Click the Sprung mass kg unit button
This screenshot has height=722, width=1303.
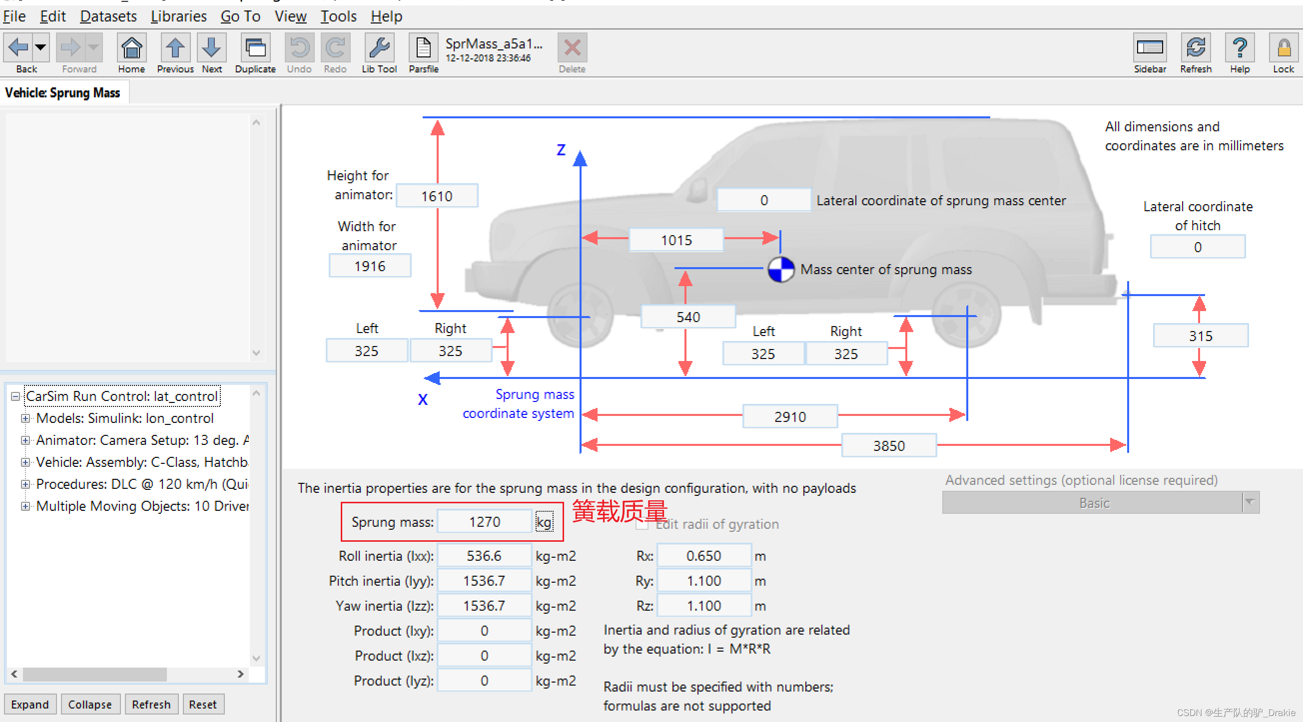[544, 522]
